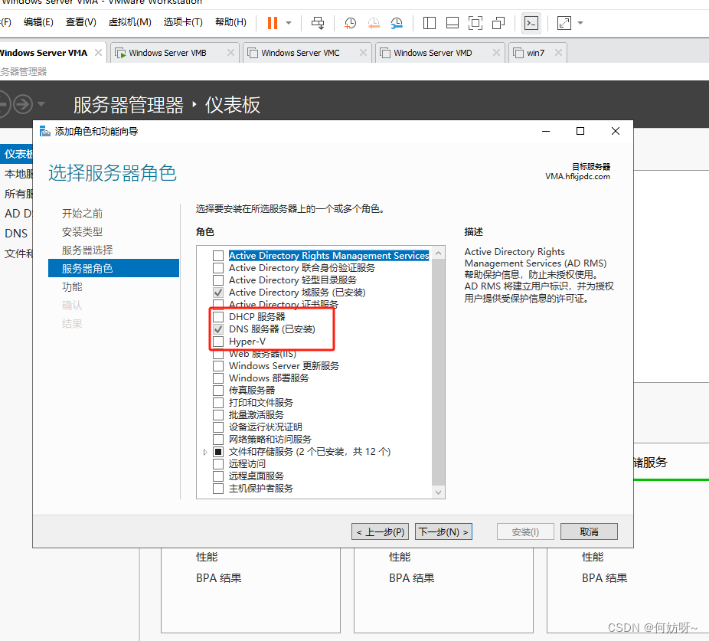The width and height of the screenshot is (709, 641).
Task: Open the 虚拟机(M) menu
Action: point(129,22)
